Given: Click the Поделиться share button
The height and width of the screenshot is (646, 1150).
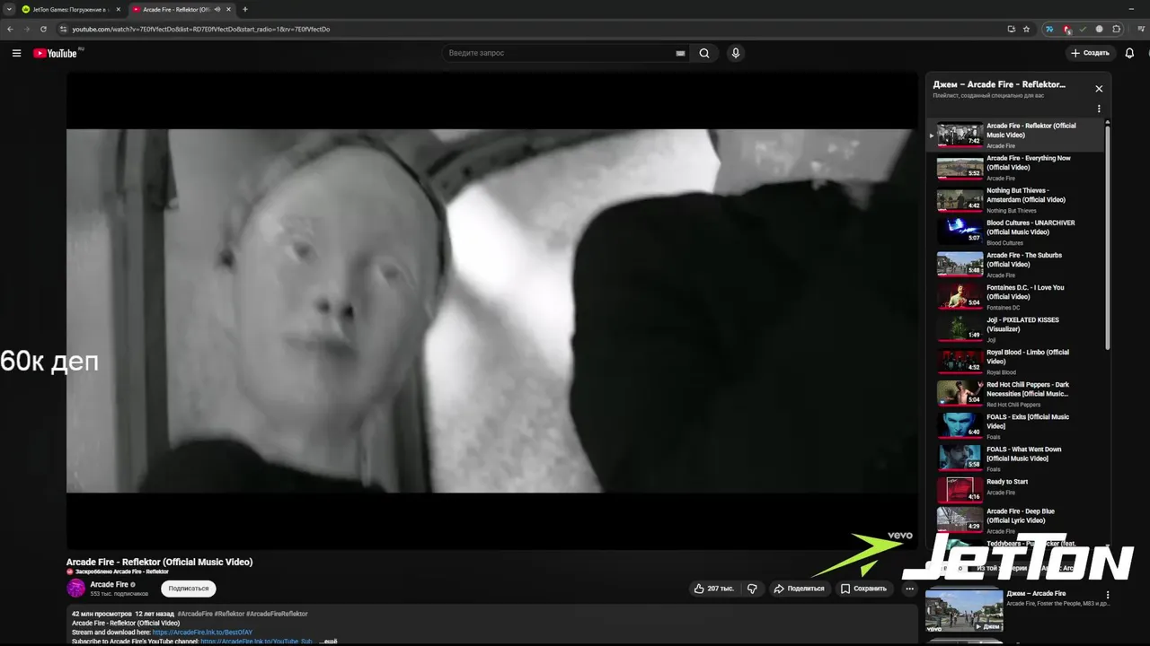Looking at the screenshot, I should point(799,589).
